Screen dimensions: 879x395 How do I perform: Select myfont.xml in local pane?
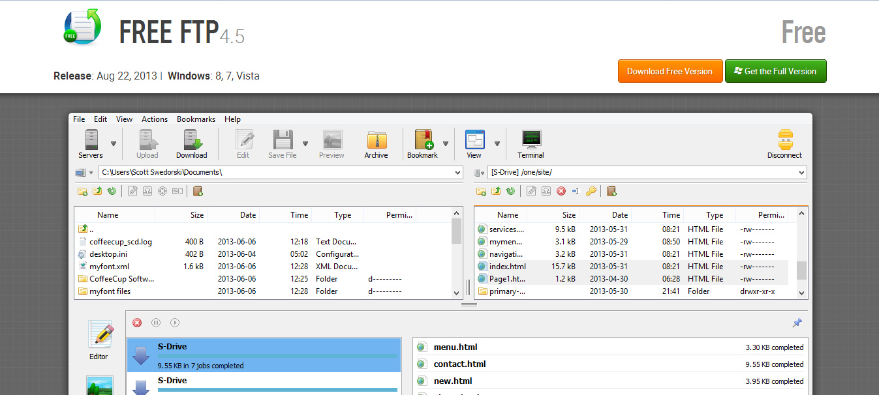point(110,267)
